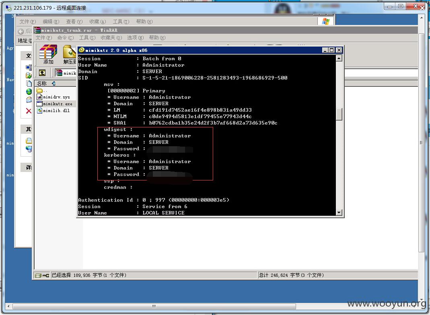This screenshot has height=315, width=430.
Task: Open Explorer 文件(F) menu in back window
Action: (28, 22)
